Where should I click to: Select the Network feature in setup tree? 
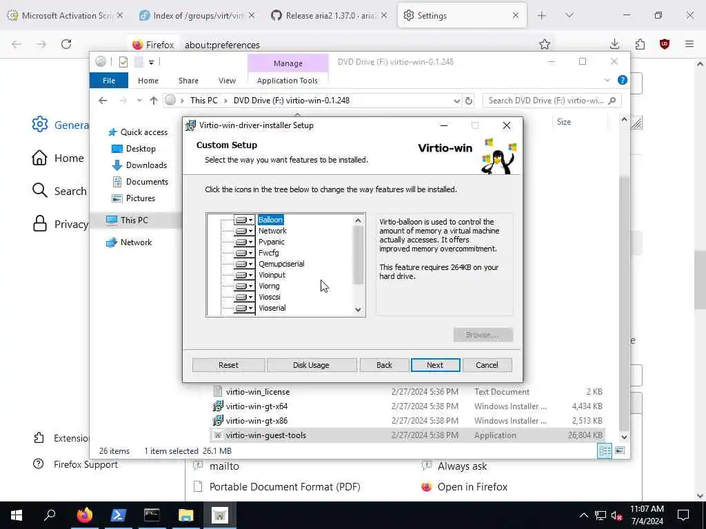point(272,231)
